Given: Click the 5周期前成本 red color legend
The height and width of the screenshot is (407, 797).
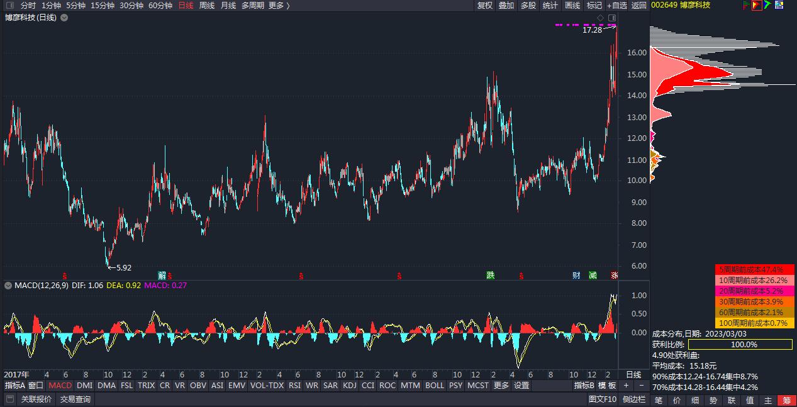Looking at the screenshot, I should [x=755, y=269].
